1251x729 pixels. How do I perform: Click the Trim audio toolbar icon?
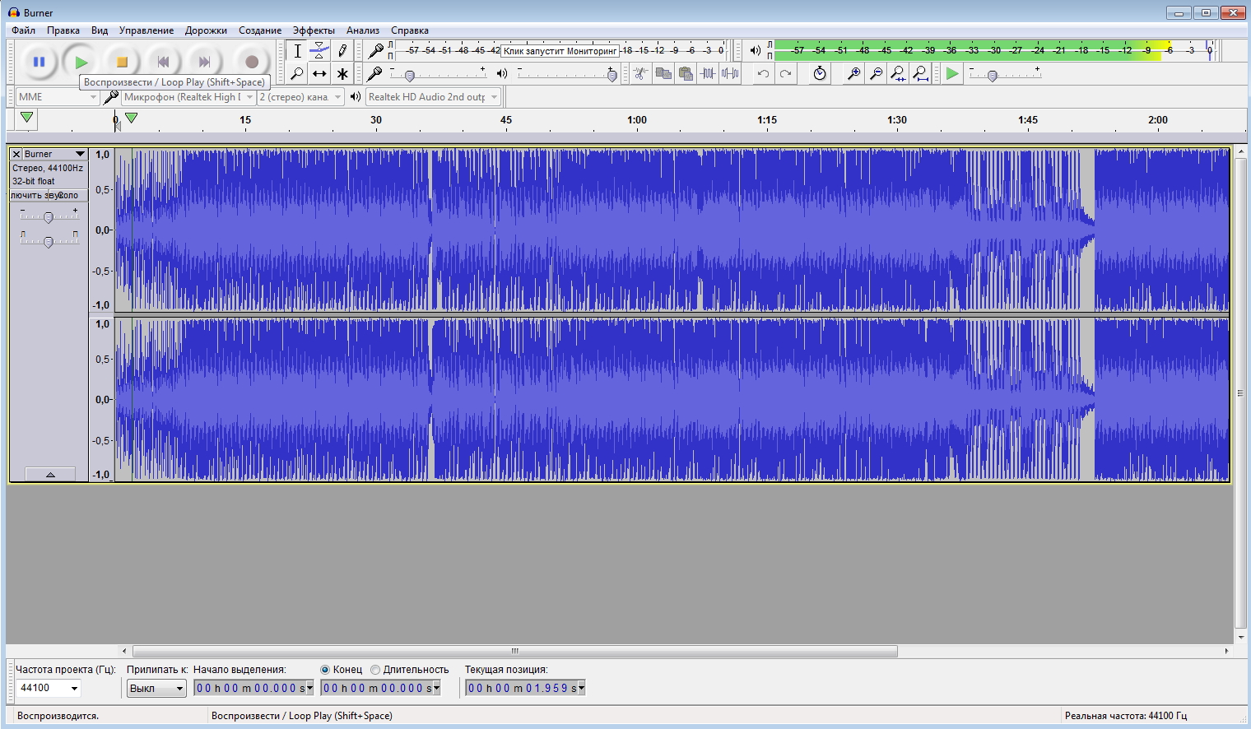(707, 73)
